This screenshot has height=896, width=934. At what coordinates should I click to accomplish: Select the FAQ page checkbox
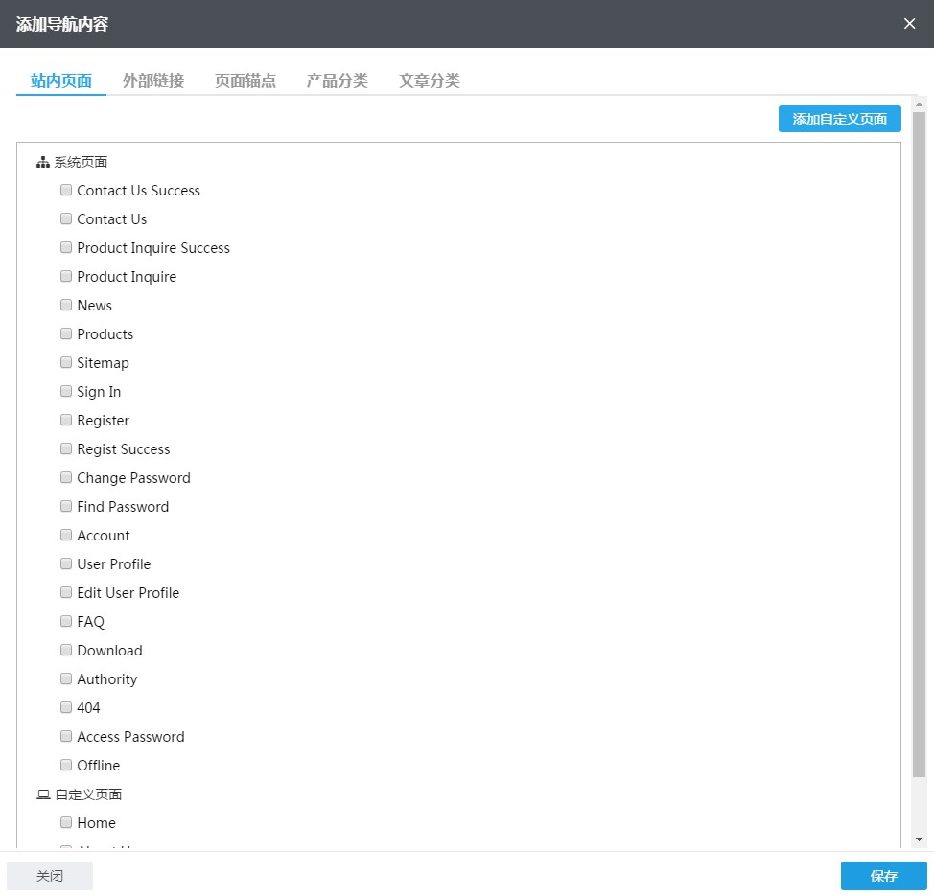point(66,621)
